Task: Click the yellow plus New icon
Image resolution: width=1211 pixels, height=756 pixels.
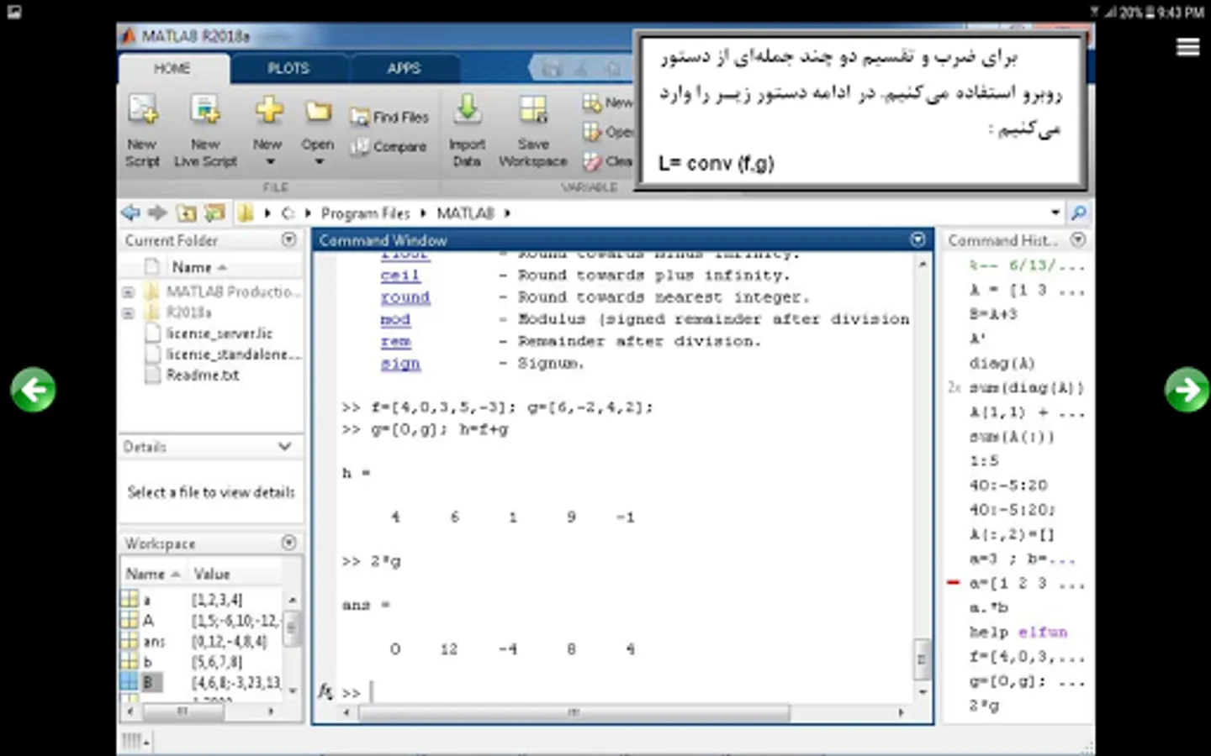Action: tap(268, 110)
